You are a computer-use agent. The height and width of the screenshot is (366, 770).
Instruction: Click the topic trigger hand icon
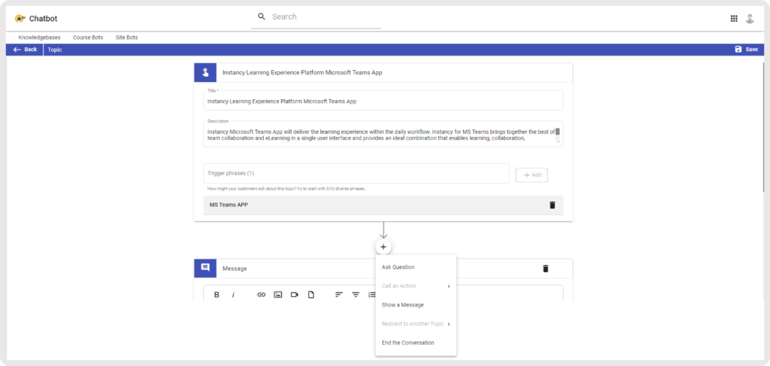coord(205,73)
